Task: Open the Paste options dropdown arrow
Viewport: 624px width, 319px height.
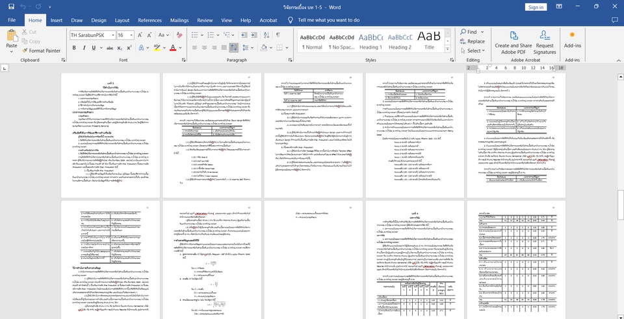Action: pos(12,51)
